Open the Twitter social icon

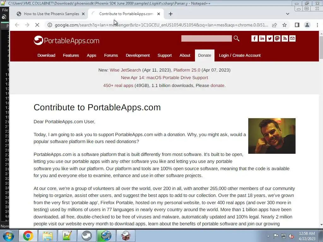click(270, 38)
